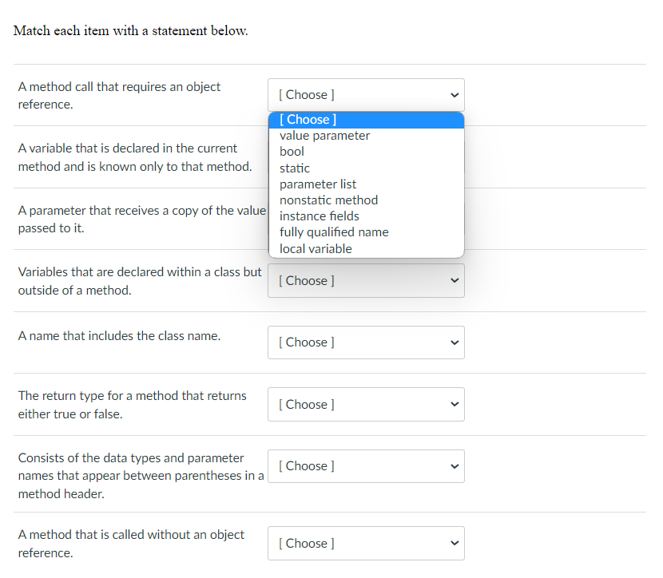This screenshot has height=578, width=663.
Task: Select "instance fields" from the open dropdown
Action: pyautogui.click(x=320, y=216)
